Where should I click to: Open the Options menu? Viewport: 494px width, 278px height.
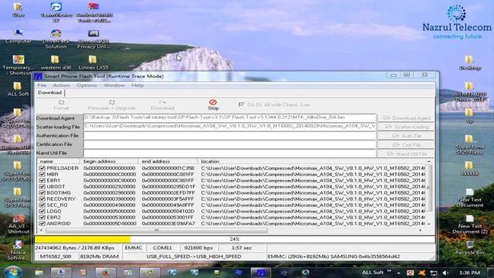(86, 86)
